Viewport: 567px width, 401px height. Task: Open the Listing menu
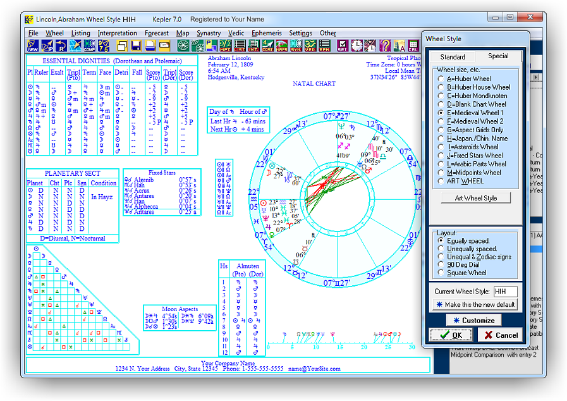pos(81,33)
